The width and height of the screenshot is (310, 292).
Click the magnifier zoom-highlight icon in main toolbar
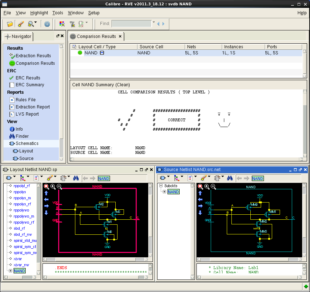coord(31,24)
